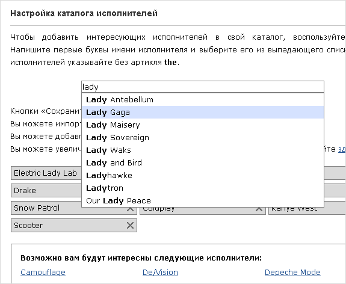Select Lady Sovereign suggestion

[x=203, y=137]
